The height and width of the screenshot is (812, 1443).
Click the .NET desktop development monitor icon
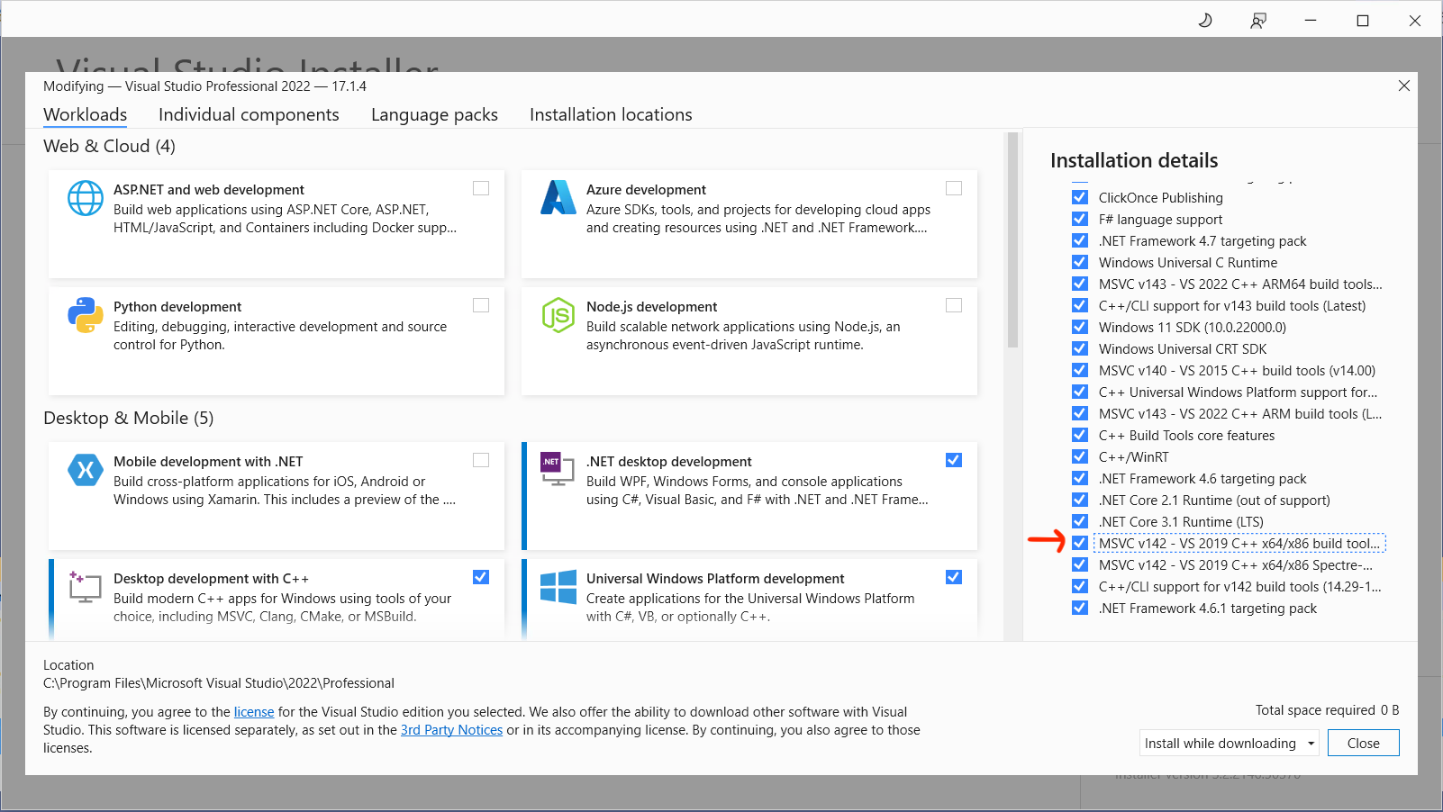tap(558, 470)
